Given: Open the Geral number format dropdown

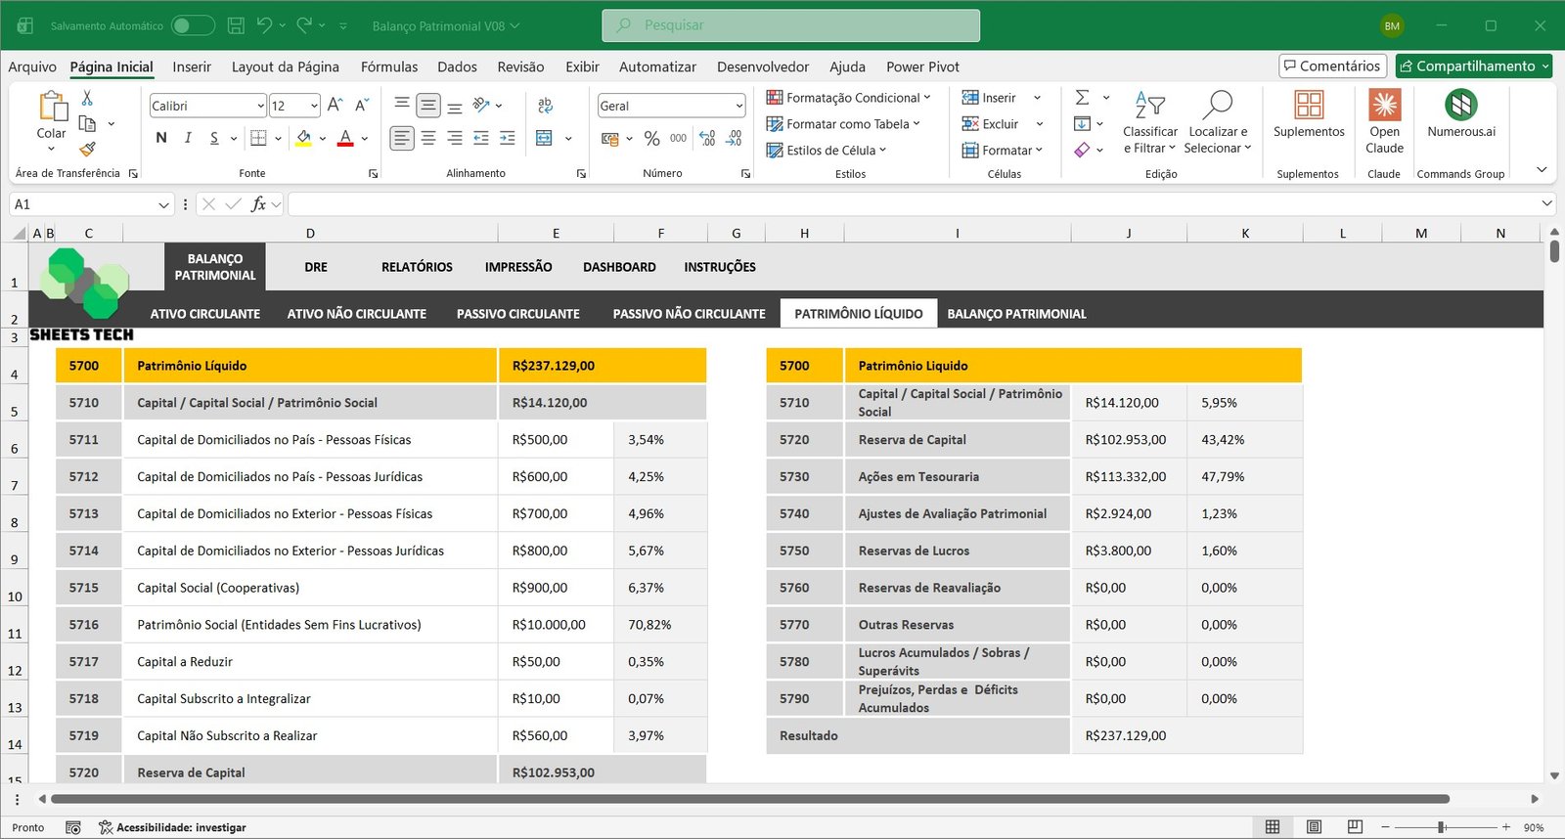Looking at the screenshot, I should click(x=738, y=106).
